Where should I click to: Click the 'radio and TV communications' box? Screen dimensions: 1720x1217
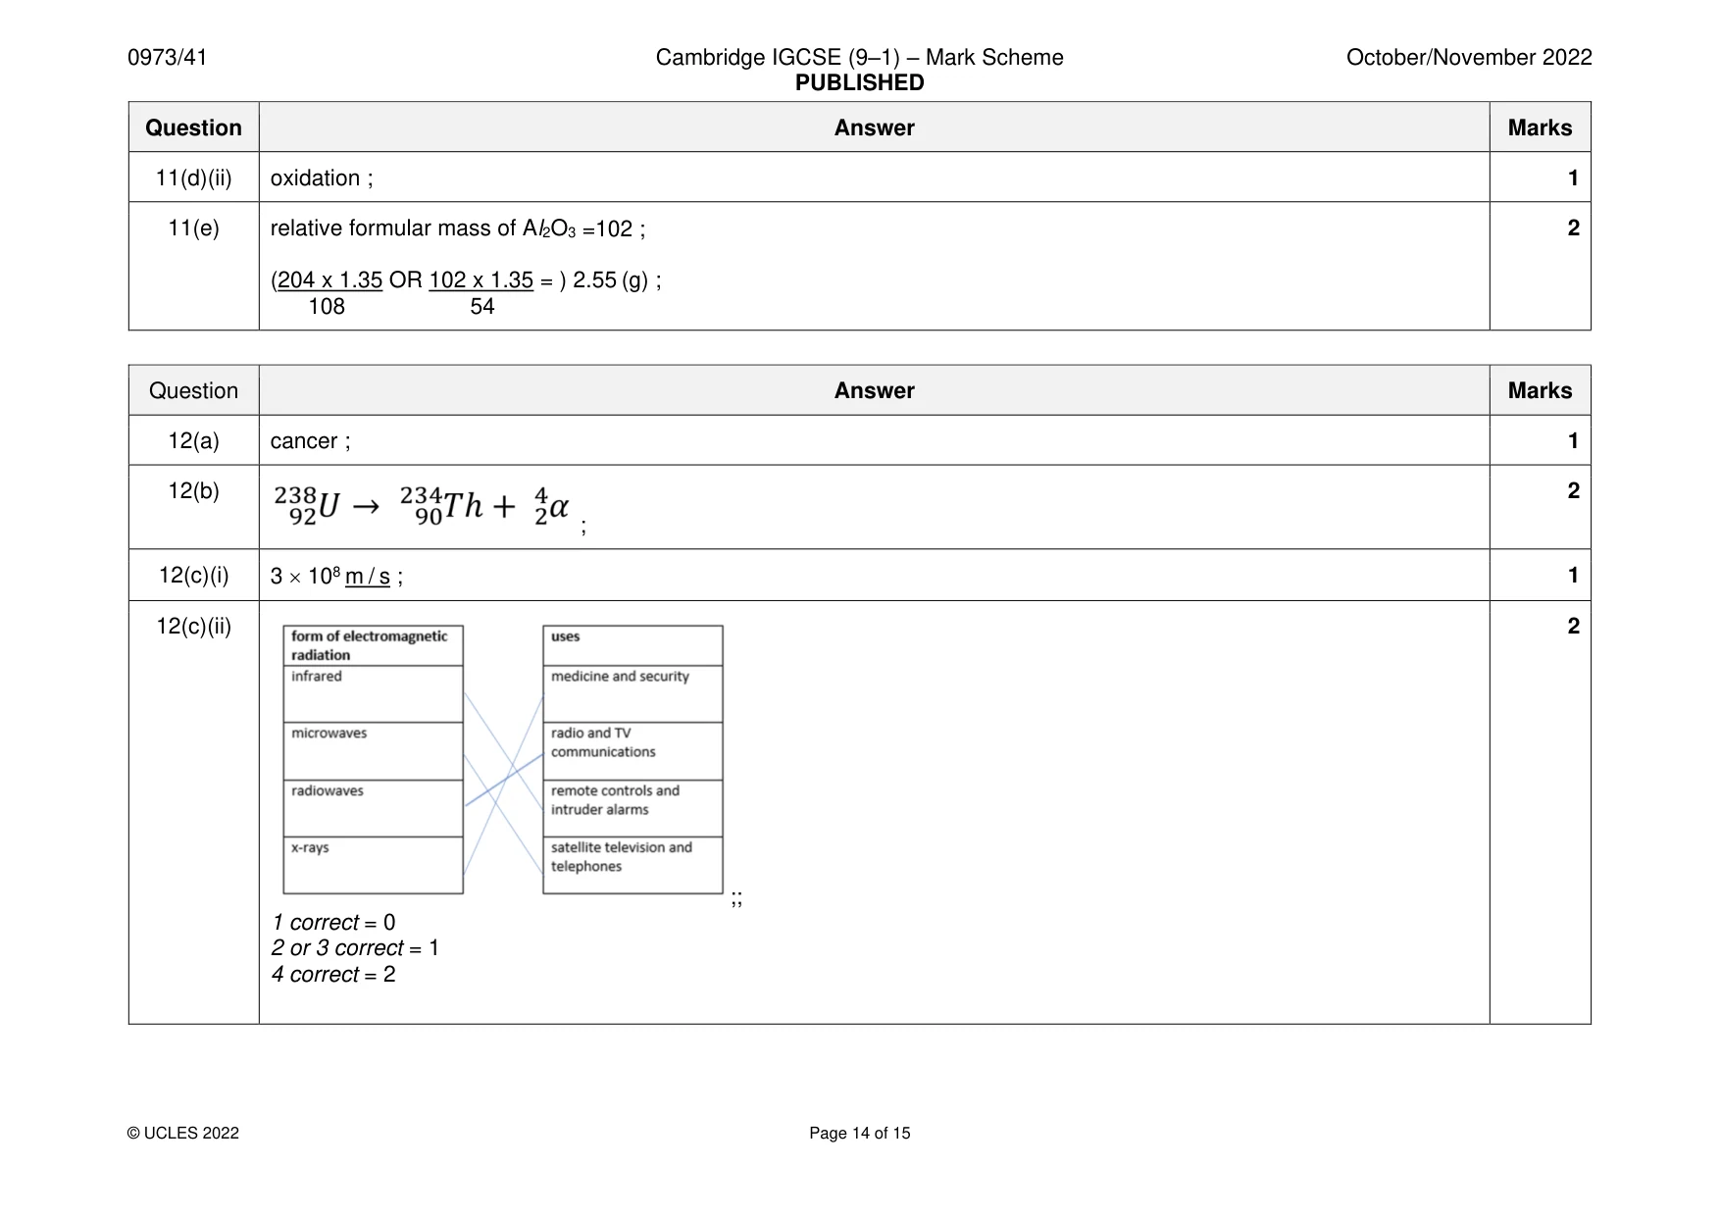coord(632,751)
